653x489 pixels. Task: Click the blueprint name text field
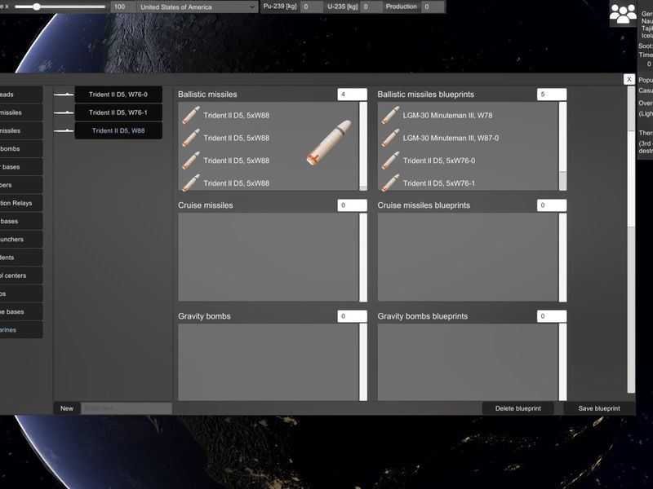[x=127, y=408]
